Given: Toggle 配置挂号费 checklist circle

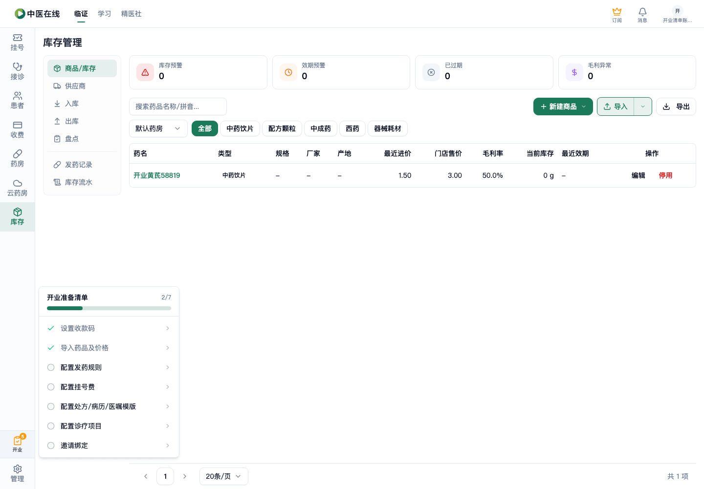Looking at the screenshot, I should click(x=51, y=387).
